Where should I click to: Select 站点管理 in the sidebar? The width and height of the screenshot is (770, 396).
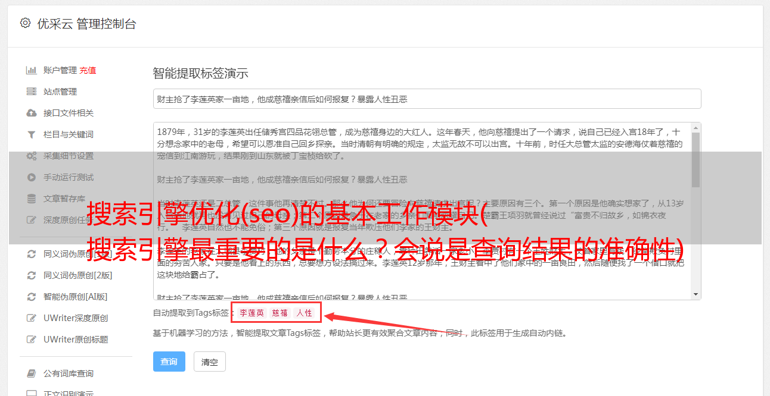click(x=60, y=92)
